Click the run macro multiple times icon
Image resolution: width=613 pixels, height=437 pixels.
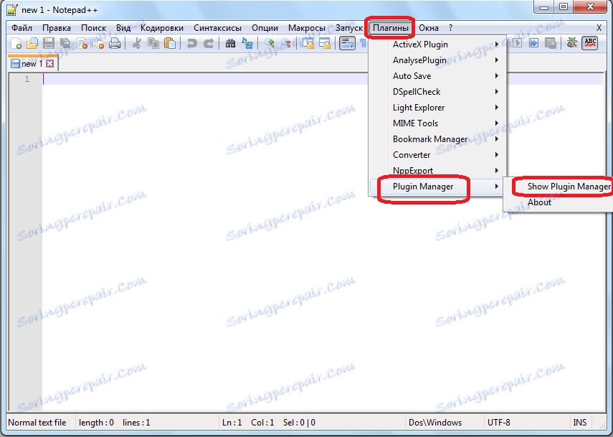point(533,43)
